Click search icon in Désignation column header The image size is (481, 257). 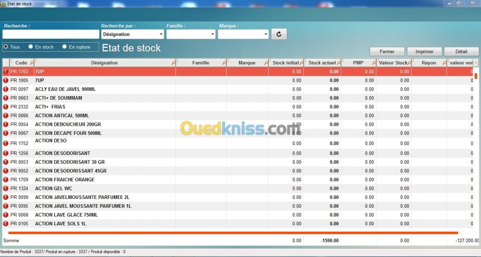click(173, 63)
